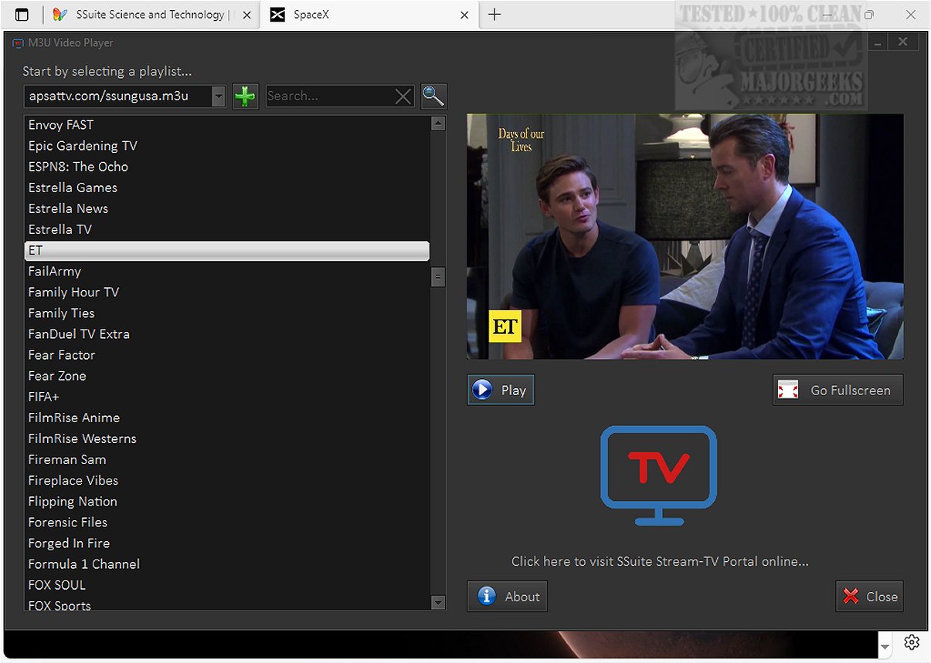Select Fireman Sam channel
This screenshot has width=931, height=663.
point(227,459)
